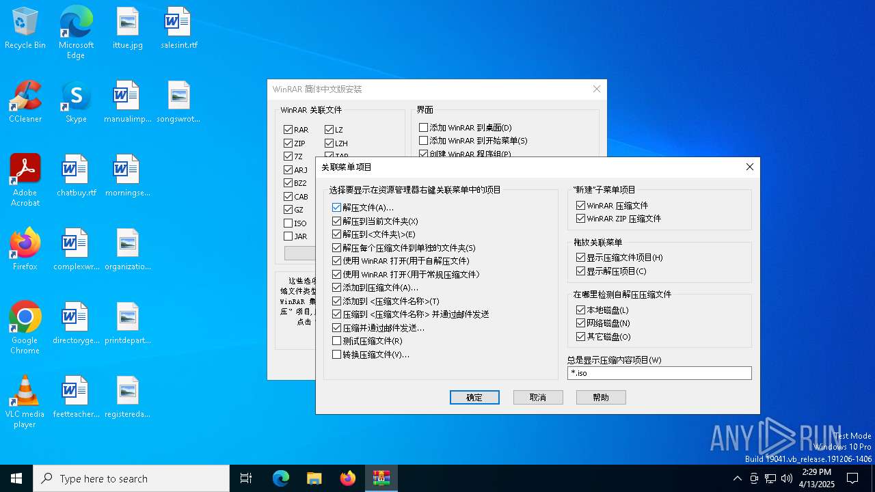This screenshot has width=875, height=492.
Task: Select the ittue.jpg image file
Action: click(x=128, y=29)
